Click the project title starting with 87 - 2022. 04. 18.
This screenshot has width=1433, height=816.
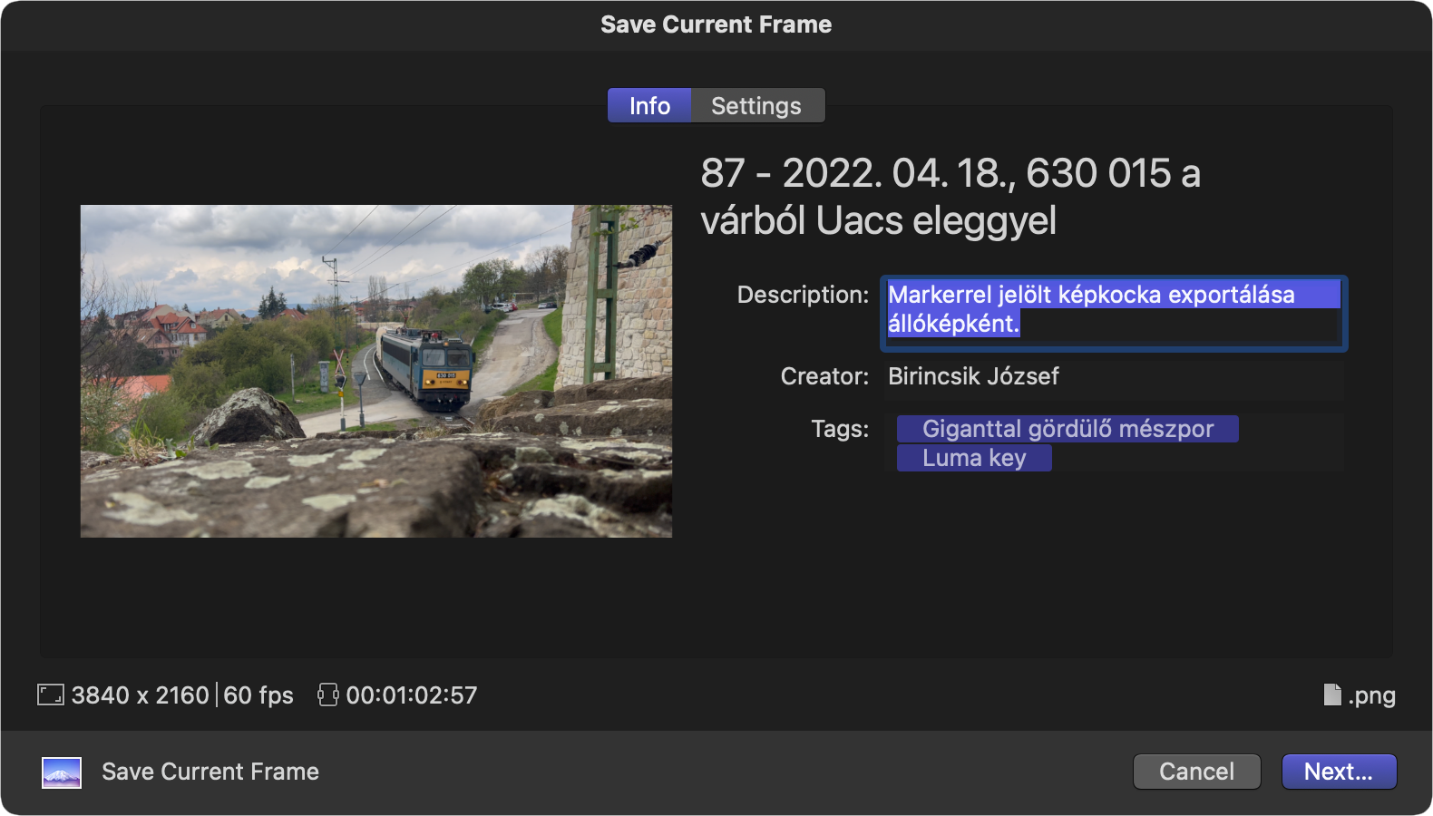pos(950,197)
